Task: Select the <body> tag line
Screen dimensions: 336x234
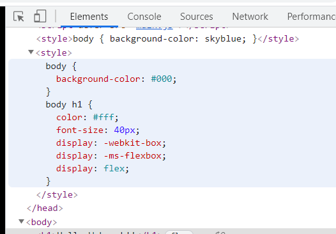Action: click(42, 222)
